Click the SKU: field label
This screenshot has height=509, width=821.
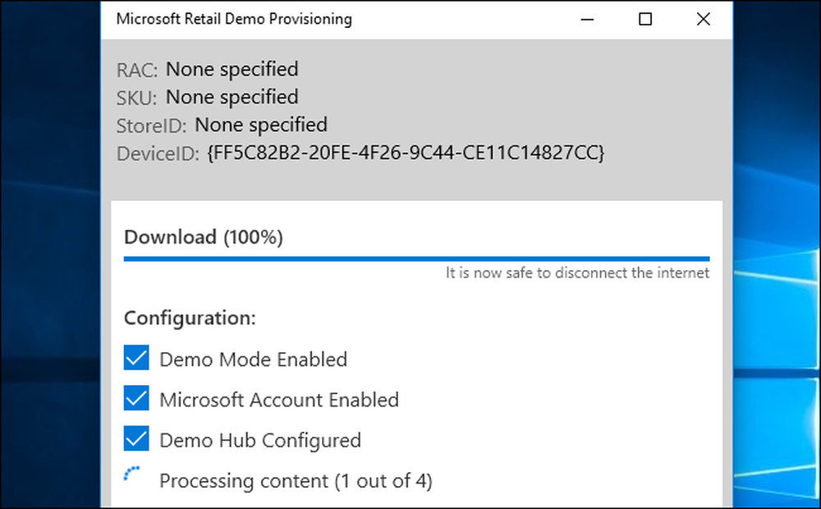point(136,98)
